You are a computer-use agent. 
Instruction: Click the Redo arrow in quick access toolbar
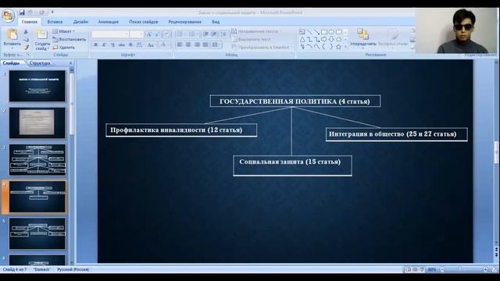pyautogui.click(x=41, y=12)
